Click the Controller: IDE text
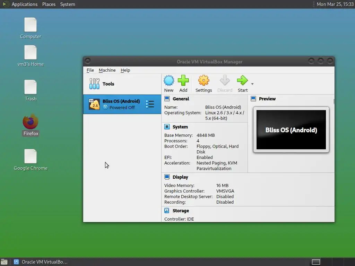 (x=179, y=219)
